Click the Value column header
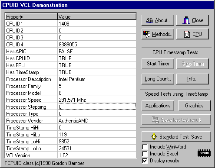 tap(97, 16)
